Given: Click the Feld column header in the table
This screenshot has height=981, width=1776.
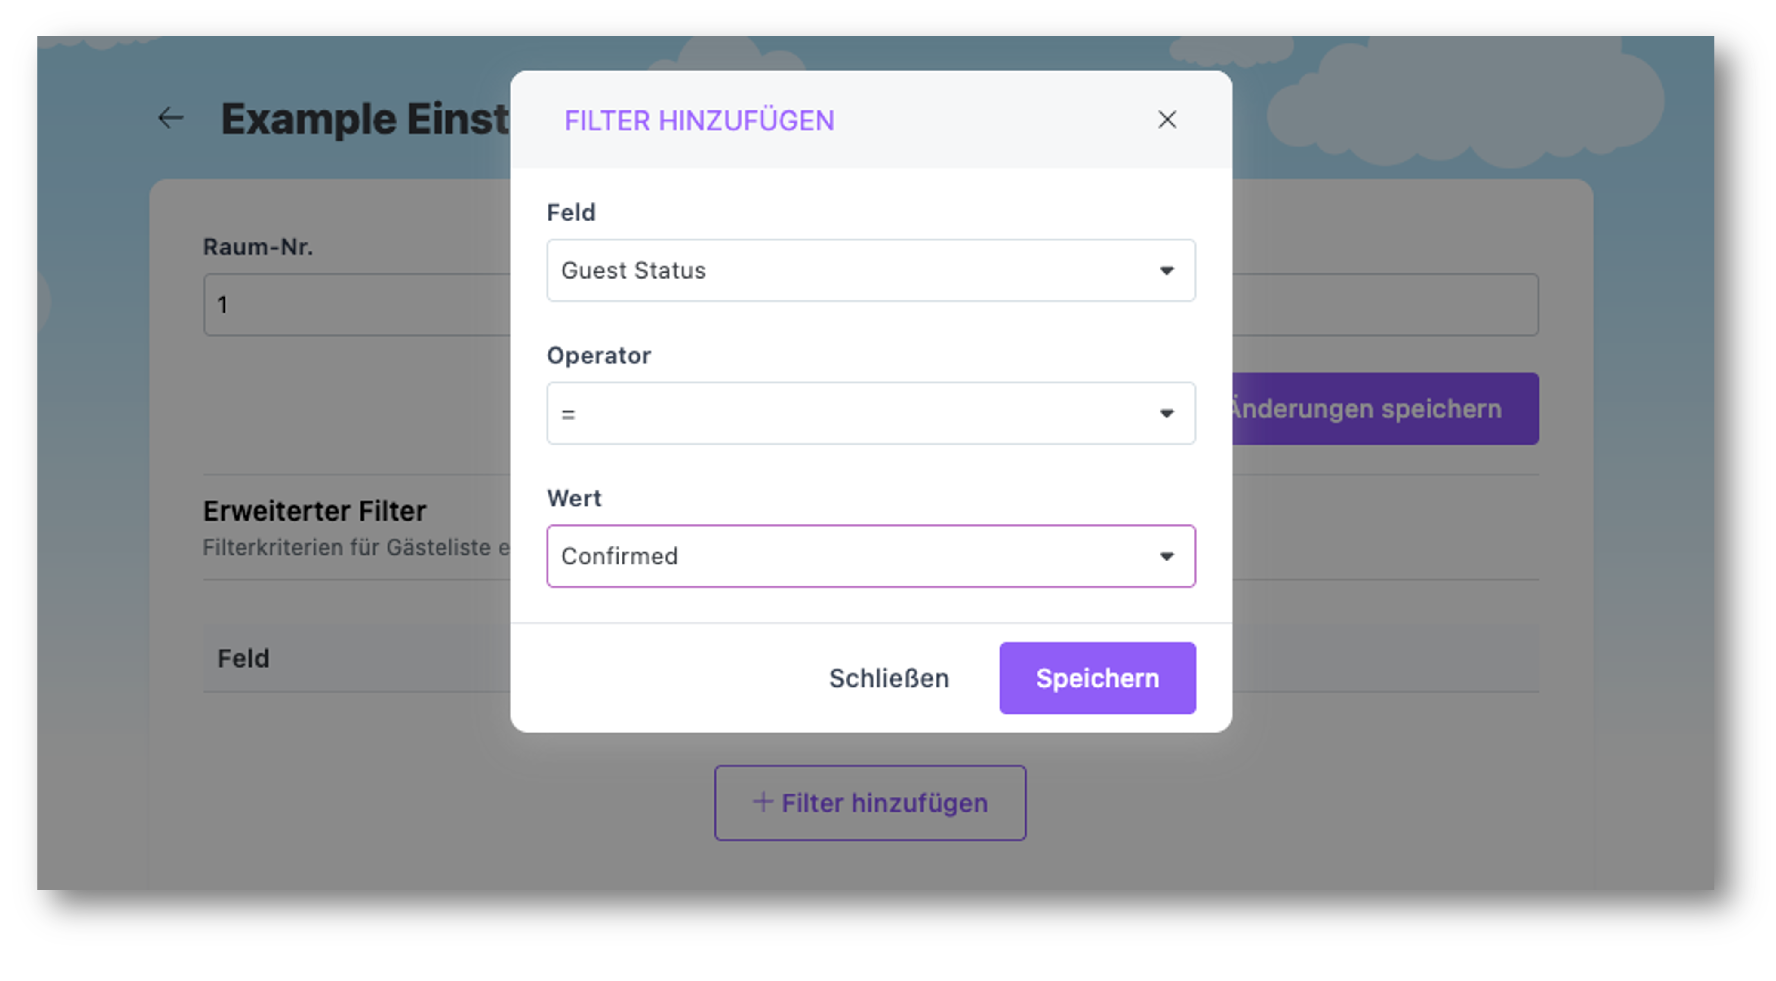Looking at the screenshot, I should (243, 659).
